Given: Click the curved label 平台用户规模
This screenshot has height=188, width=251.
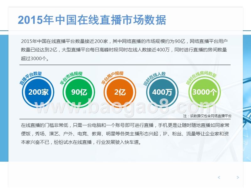Looking at the screenshot, I should [112, 77].
